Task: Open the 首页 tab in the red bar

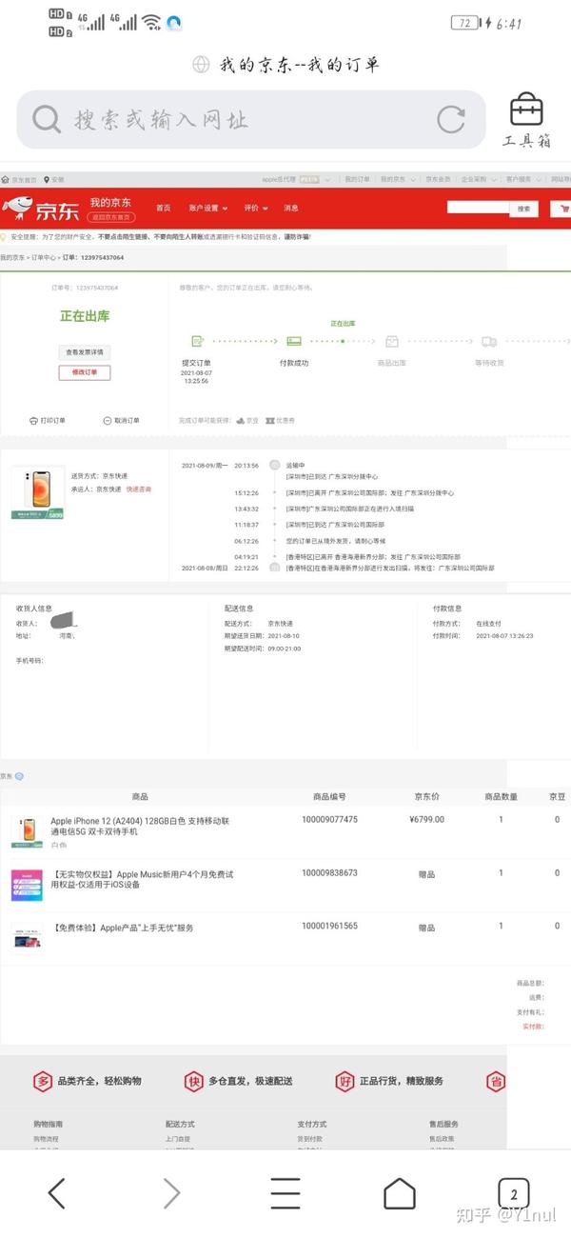Action: (164, 208)
